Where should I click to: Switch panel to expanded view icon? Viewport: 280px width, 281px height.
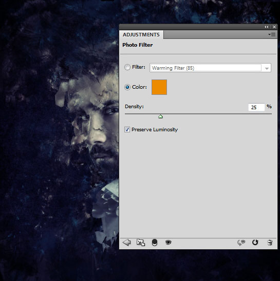141,243
